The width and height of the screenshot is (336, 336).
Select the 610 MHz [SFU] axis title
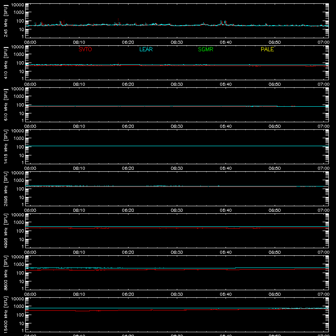pos(5,105)
